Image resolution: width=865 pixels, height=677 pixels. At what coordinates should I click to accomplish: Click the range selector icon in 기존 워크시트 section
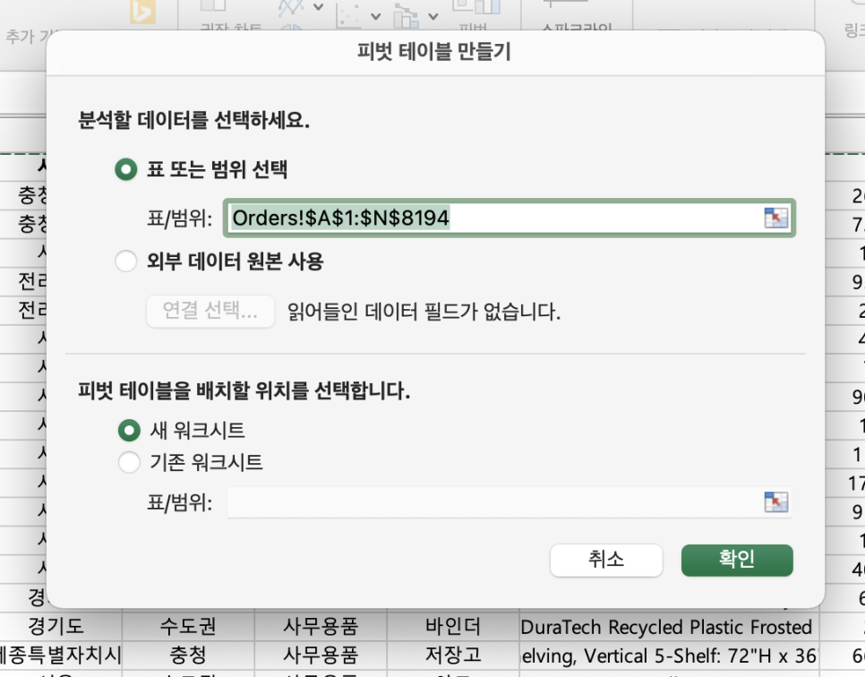(776, 502)
